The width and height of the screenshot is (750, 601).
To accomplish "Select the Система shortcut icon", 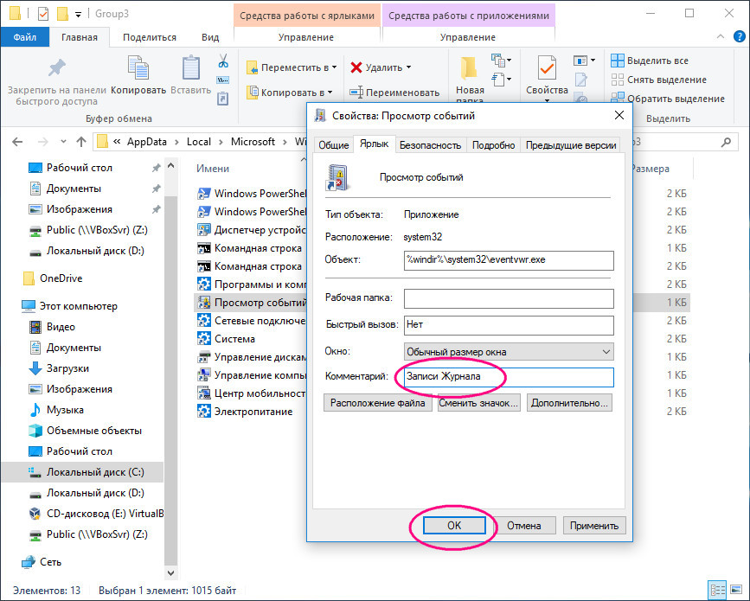I will pyautogui.click(x=204, y=339).
